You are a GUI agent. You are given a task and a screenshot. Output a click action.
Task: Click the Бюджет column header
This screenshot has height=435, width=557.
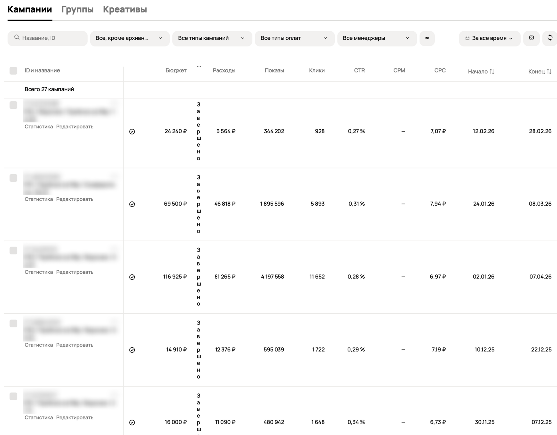[176, 71]
